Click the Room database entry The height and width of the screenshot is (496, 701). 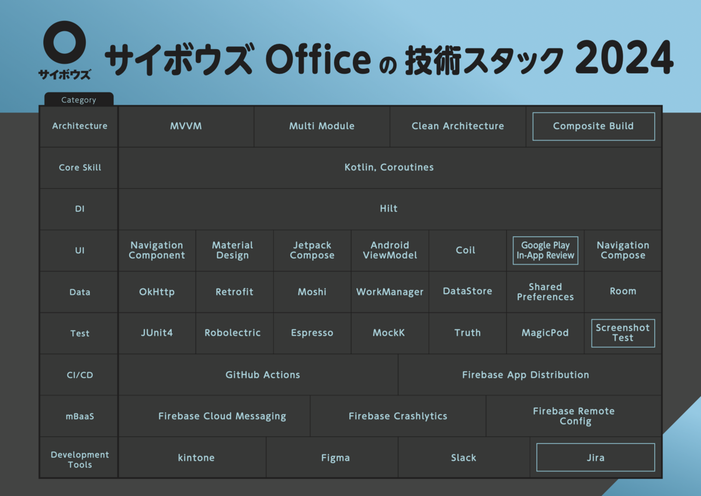click(x=623, y=291)
